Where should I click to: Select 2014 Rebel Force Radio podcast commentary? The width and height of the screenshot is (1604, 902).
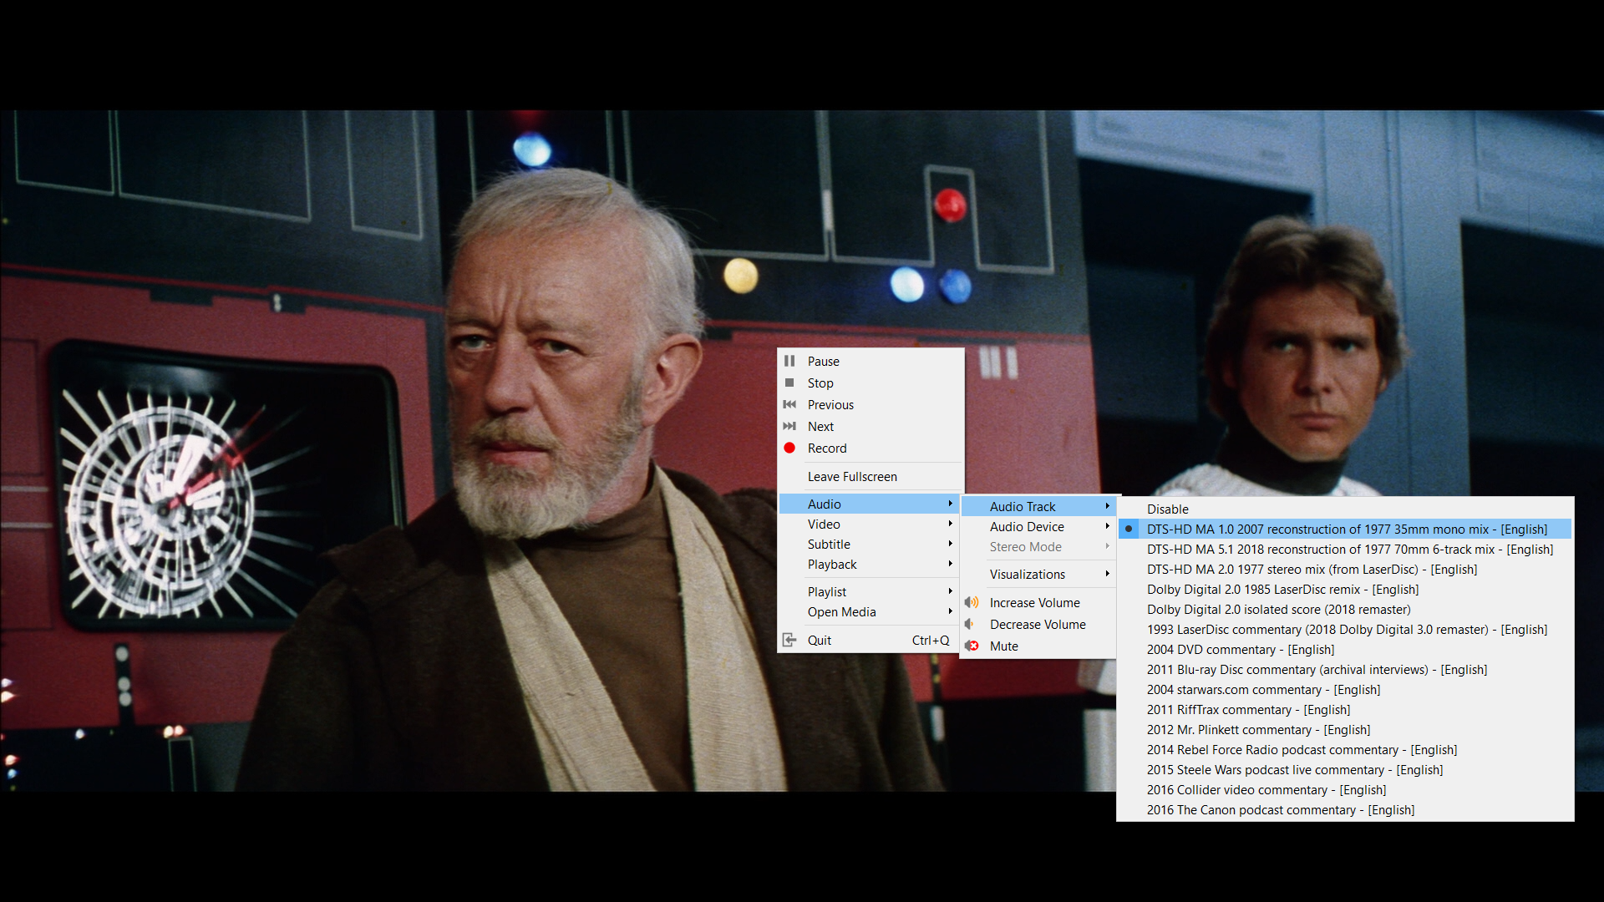tap(1345, 749)
